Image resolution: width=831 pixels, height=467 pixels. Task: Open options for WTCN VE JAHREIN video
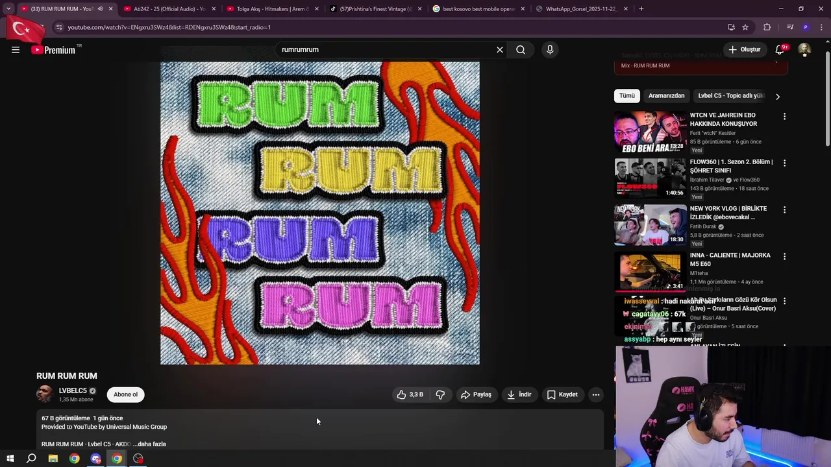coord(784,116)
